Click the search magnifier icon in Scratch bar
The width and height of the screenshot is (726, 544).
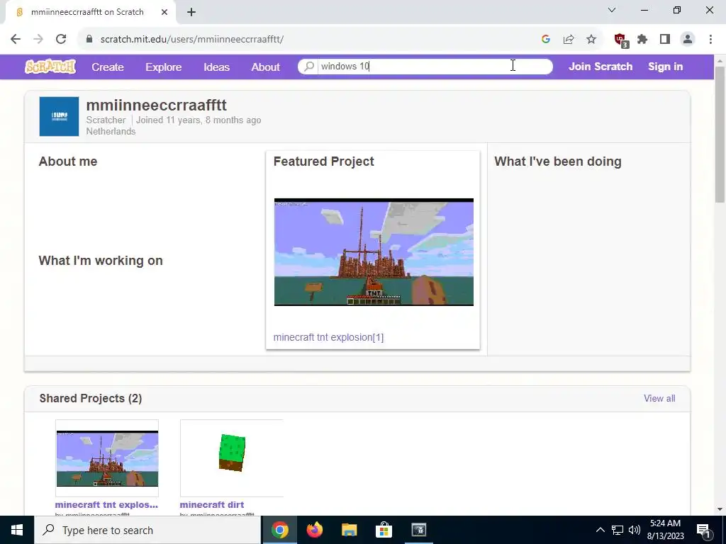tap(309, 66)
